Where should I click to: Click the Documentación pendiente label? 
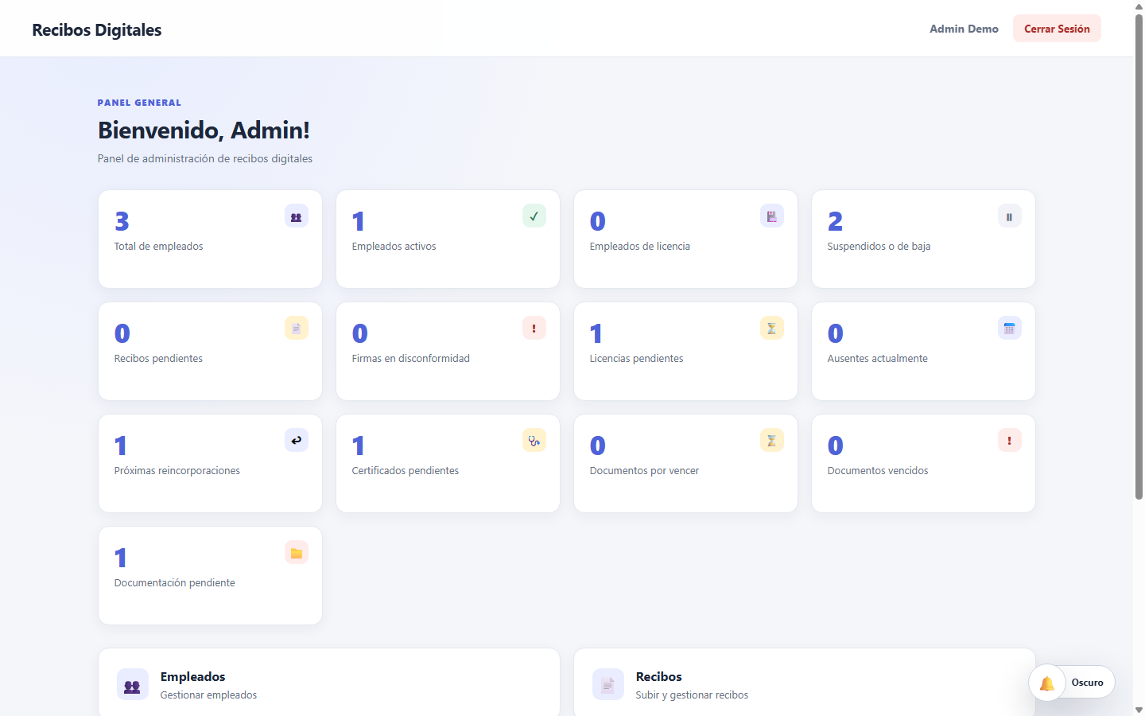click(x=174, y=583)
